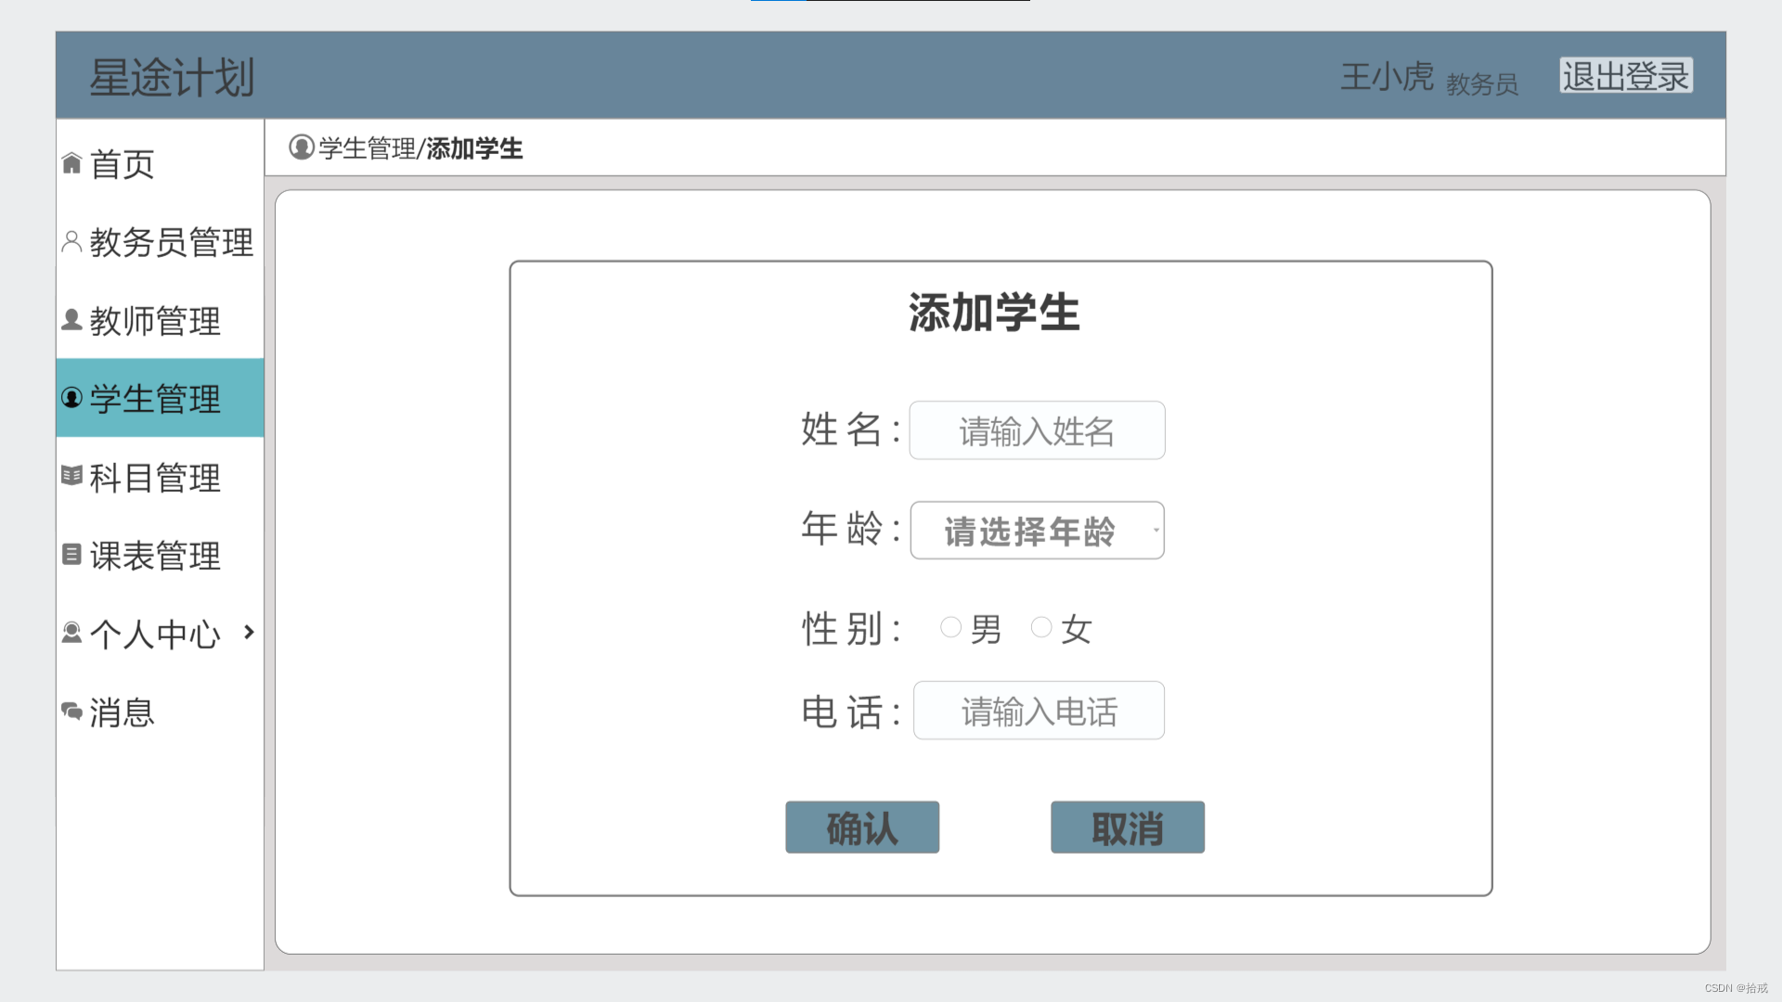The image size is (1782, 1002).
Task: Click the breadcrumb user icon before 学生管理
Action: [302, 148]
